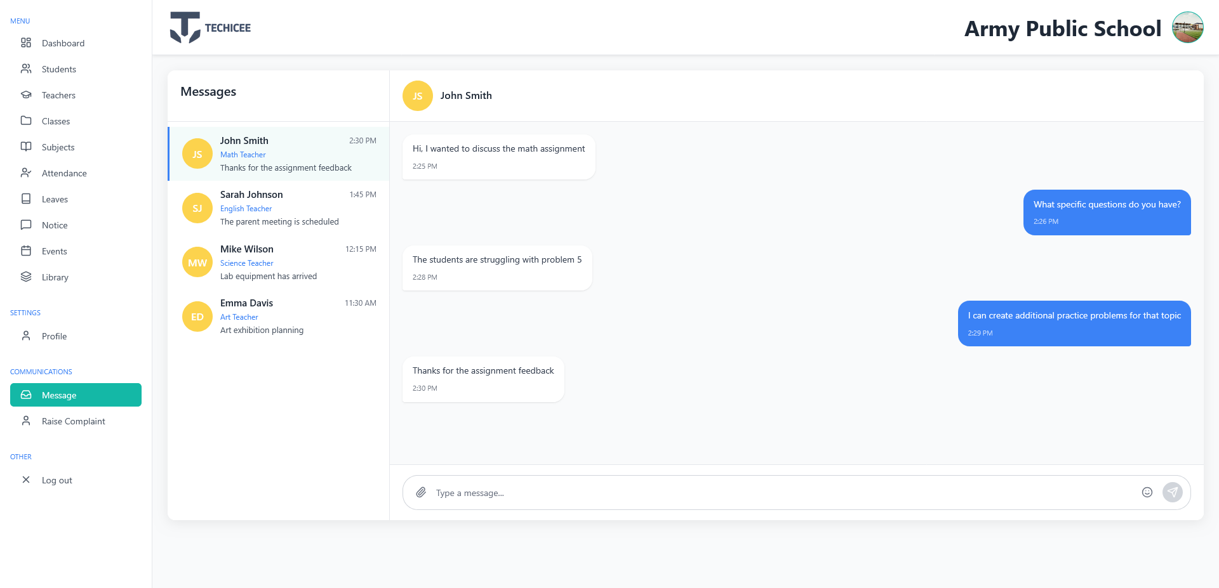Open the Notice section
This screenshot has height=588, width=1219.
pos(55,225)
